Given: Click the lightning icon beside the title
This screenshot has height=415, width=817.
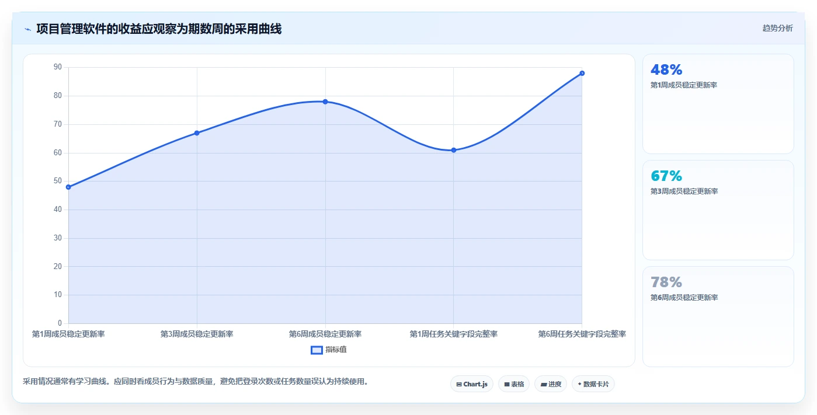Looking at the screenshot, I should pos(27,29).
